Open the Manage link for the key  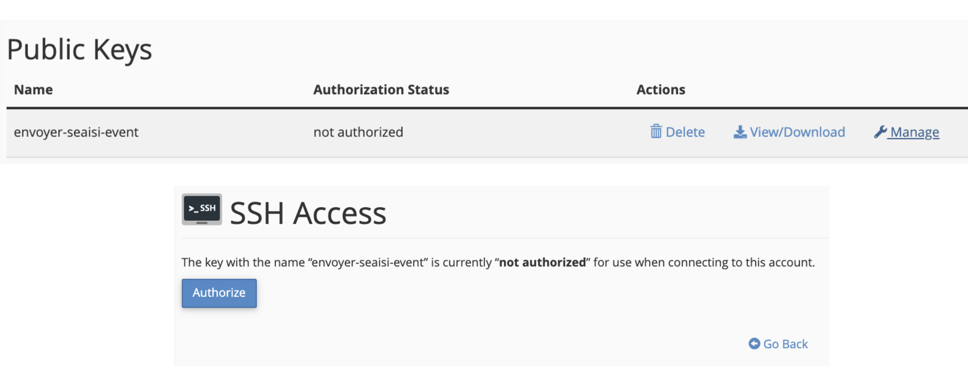pyautogui.click(x=915, y=132)
